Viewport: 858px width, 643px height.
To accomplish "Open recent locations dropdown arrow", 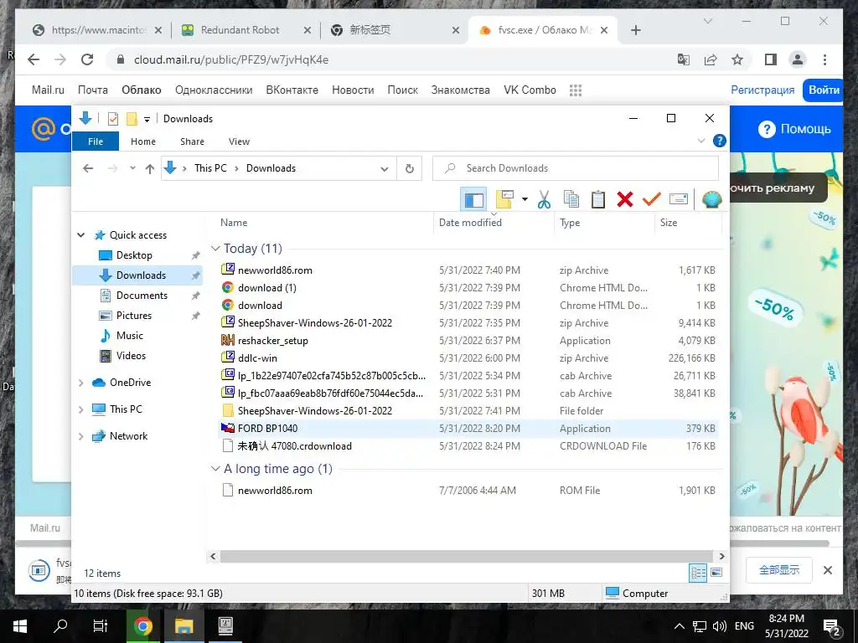I will [132, 168].
